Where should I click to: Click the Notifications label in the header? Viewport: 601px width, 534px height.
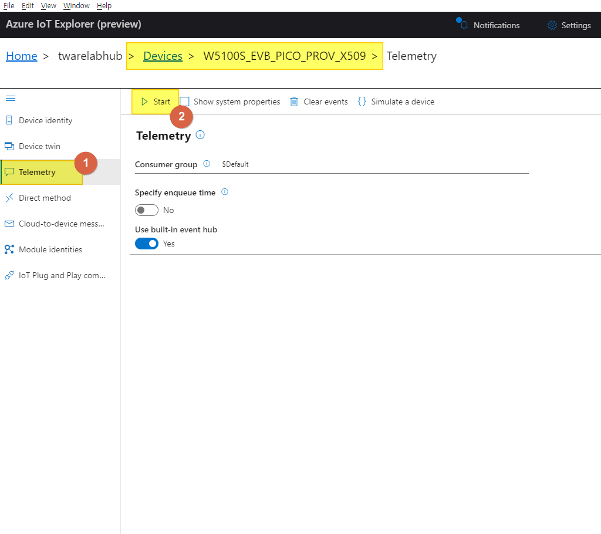click(497, 25)
